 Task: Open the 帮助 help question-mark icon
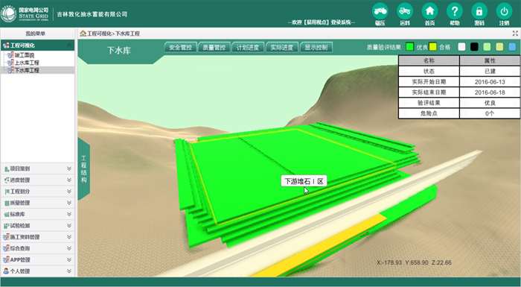[x=455, y=11]
